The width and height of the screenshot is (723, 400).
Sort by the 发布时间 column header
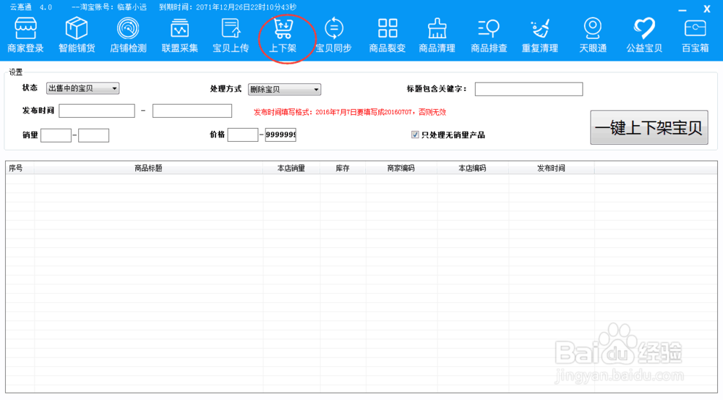pos(552,168)
